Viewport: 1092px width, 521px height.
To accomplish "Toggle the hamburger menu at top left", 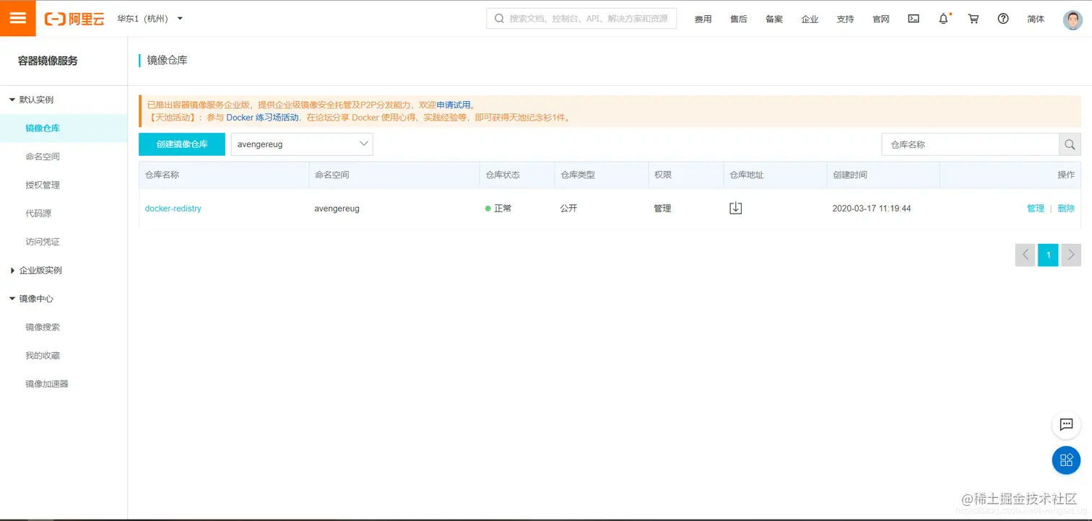I will (17, 17).
